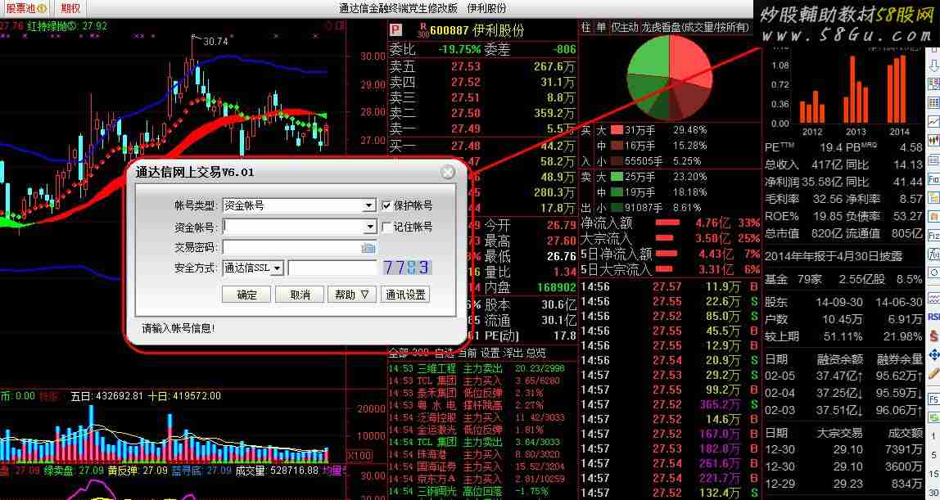Click the blue four-way move arrows icon

933,356
